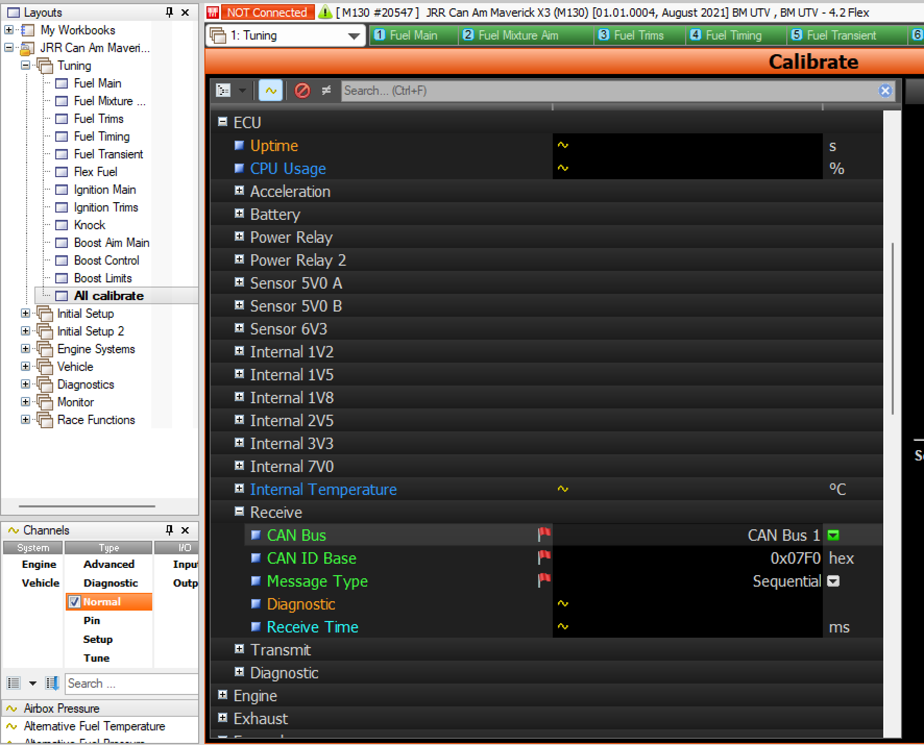Collapse the Receive section
The height and width of the screenshot is (745, 924).
239,511
